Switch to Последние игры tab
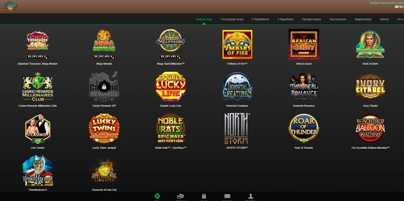This screenshot has height=201, width=404. (232, 19)
